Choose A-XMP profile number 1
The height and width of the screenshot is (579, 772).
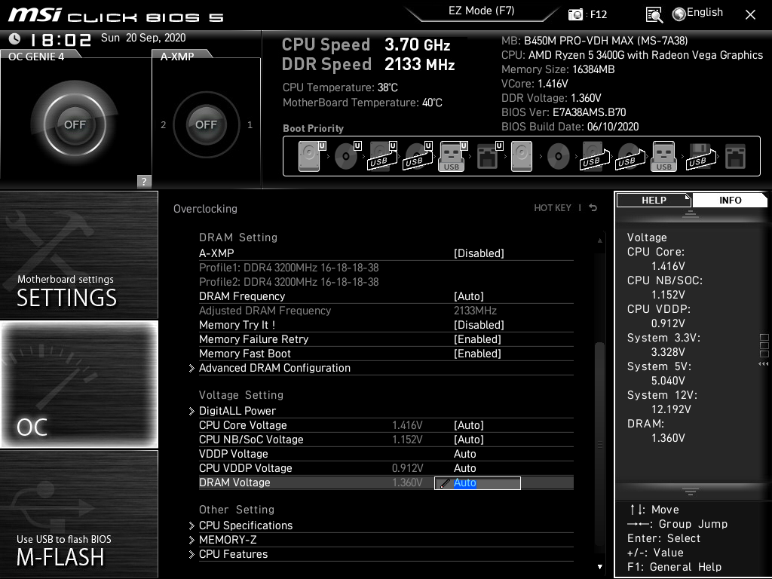250,125
